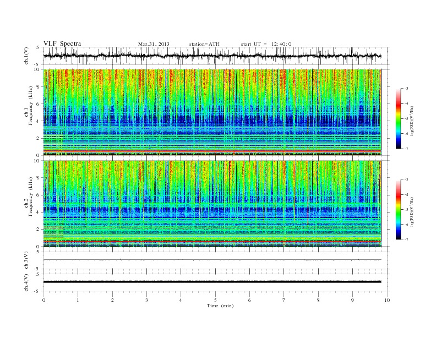Screen dimensions: 436x337
Task: Click time axis tick label "6"
Action: [x=250, y=300]
